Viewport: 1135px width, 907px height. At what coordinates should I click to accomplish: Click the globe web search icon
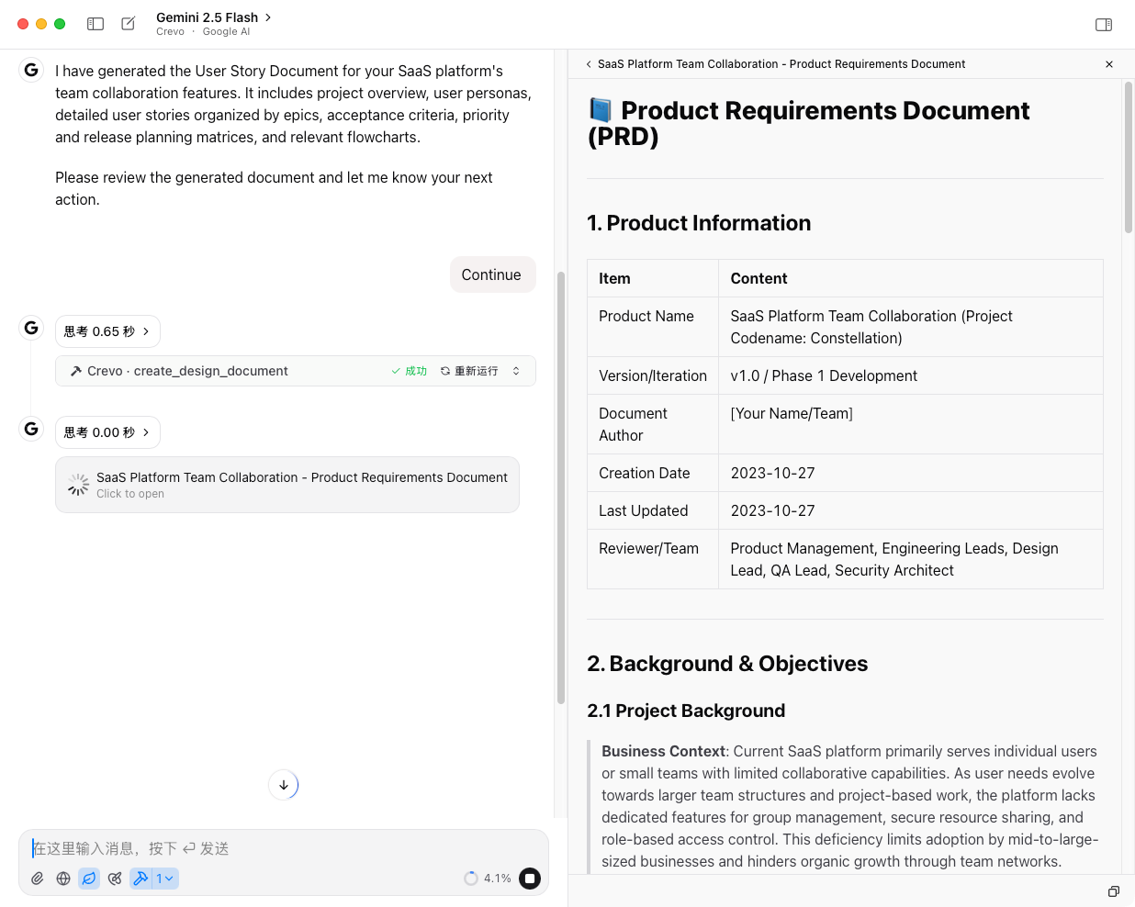coord(63,879)
